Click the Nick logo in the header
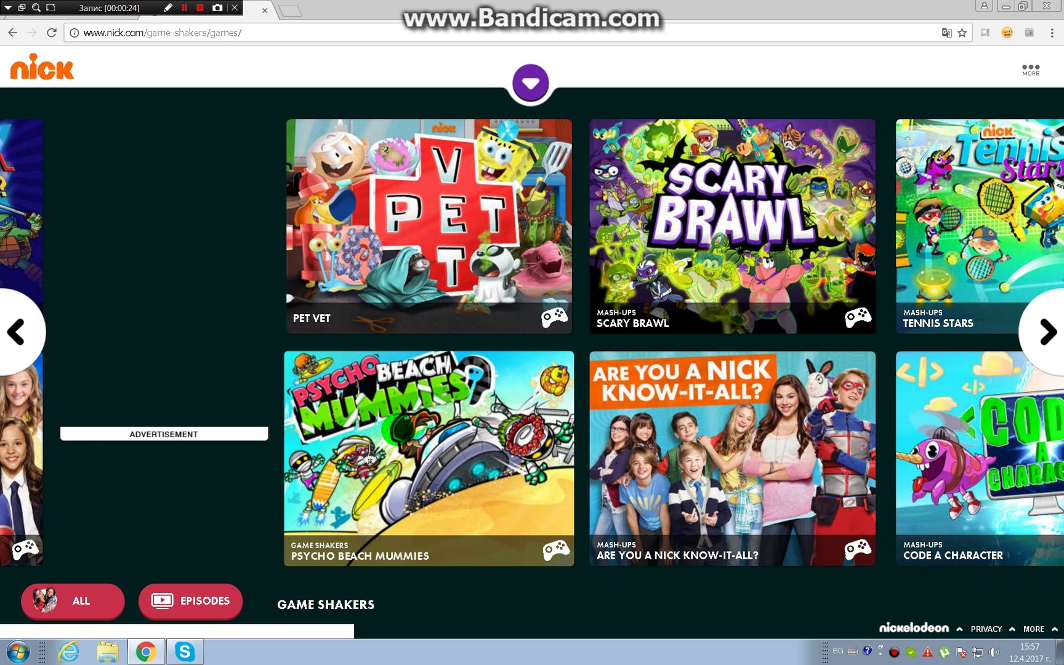Screen dimensions: 1064x665 tap(42, 67)
